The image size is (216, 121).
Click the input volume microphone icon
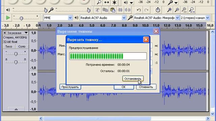coord(51,10)
